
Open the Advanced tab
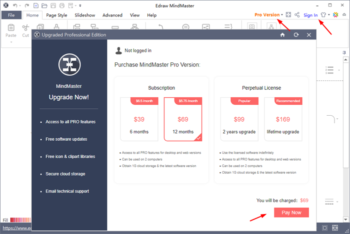112,15
